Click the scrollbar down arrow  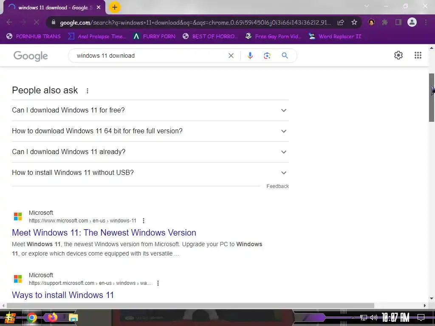click(x=432, y=299)
